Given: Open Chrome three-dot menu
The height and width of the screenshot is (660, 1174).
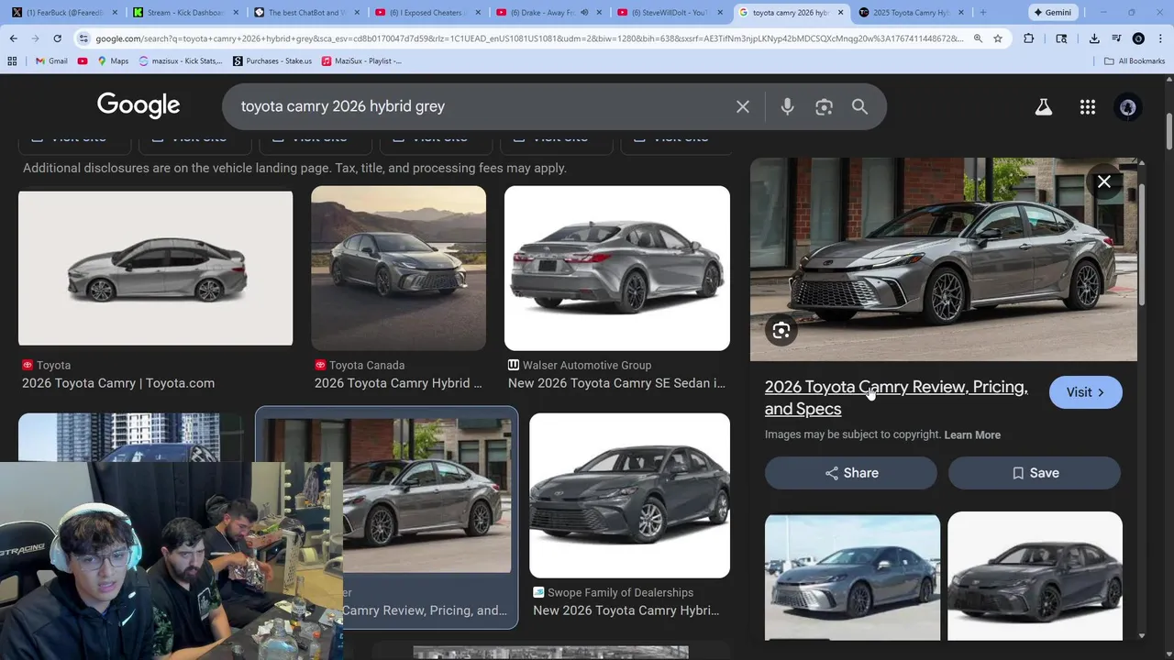Looking at the screenshot, I should [1160, 38].
